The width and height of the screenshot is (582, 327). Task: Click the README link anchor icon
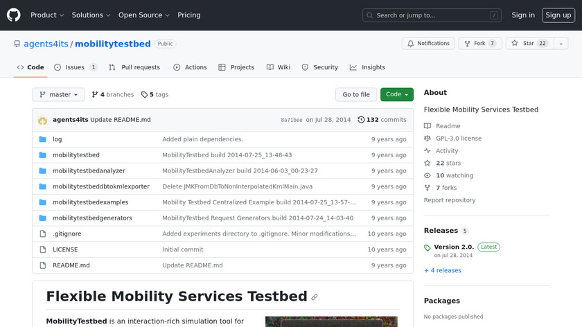click(x=315, y=297)
